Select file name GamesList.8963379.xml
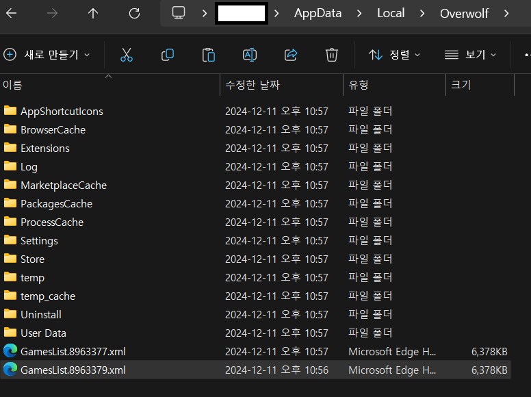 [x=73, y=370]
